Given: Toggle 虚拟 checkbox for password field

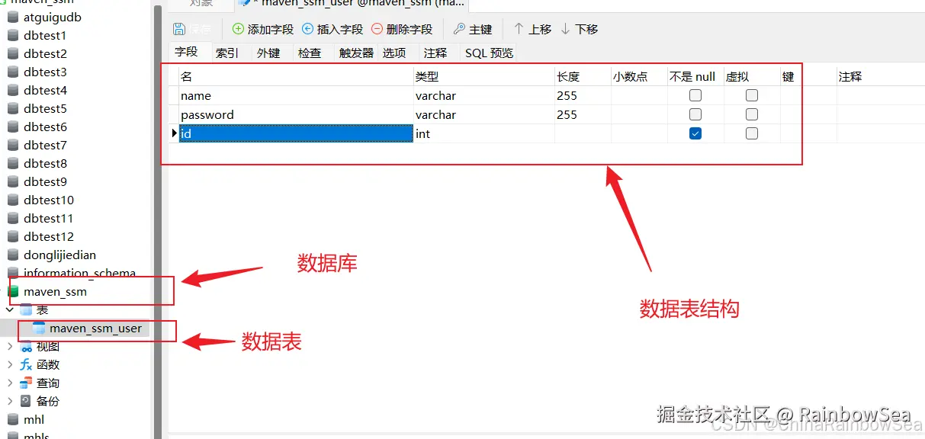Looking at the screenshot, I should 751,114.
